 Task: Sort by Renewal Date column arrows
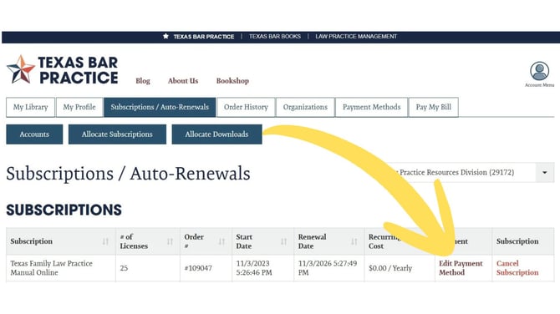(354, 241)
